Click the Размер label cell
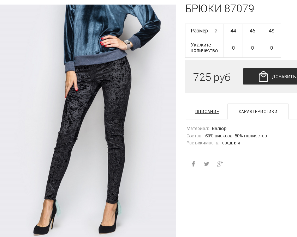 click(x=204, y=31)
